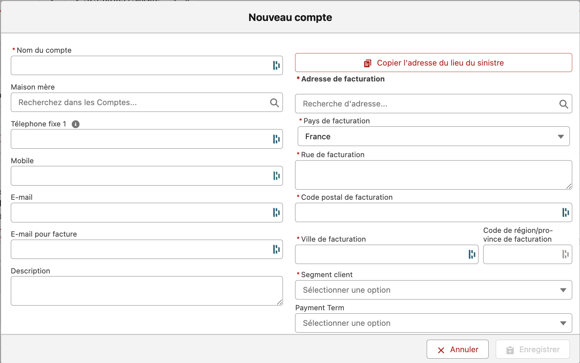Click the E-mail pour facture input field
This screenshot has width=580, height=363.
[x=147, y=249]
